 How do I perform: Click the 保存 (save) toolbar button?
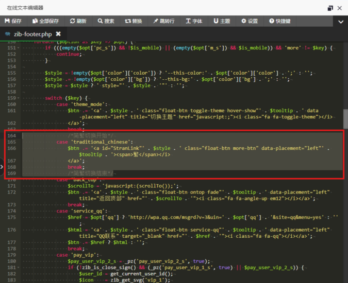[x=13, y=21]
